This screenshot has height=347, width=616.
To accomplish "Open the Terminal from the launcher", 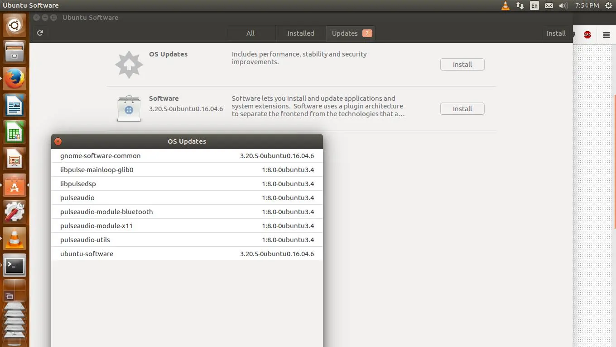I will [15, 265].
